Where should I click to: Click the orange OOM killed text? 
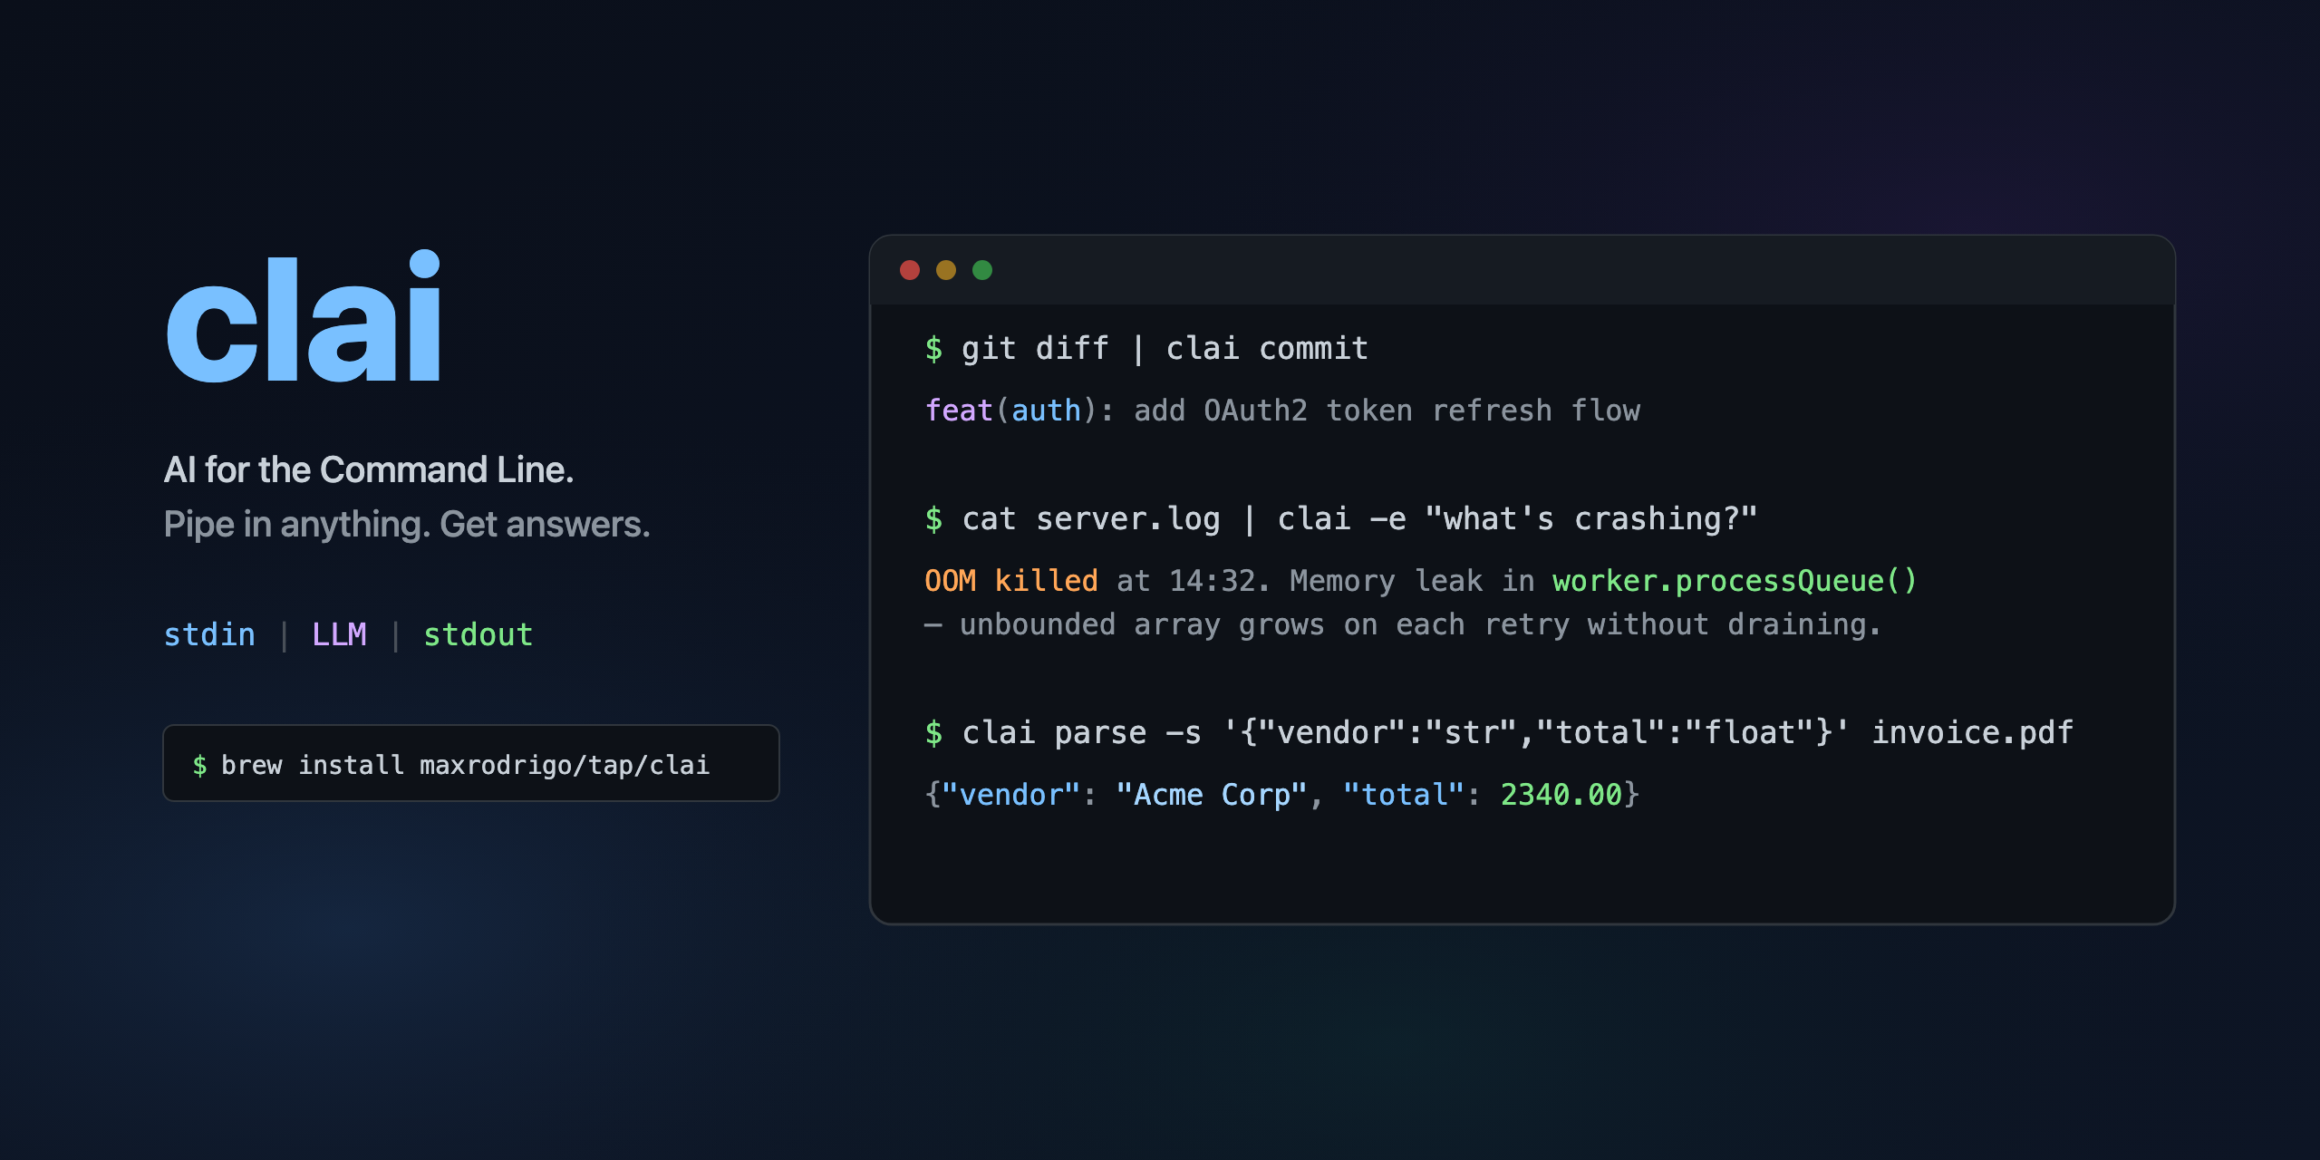coord(1011,581)
